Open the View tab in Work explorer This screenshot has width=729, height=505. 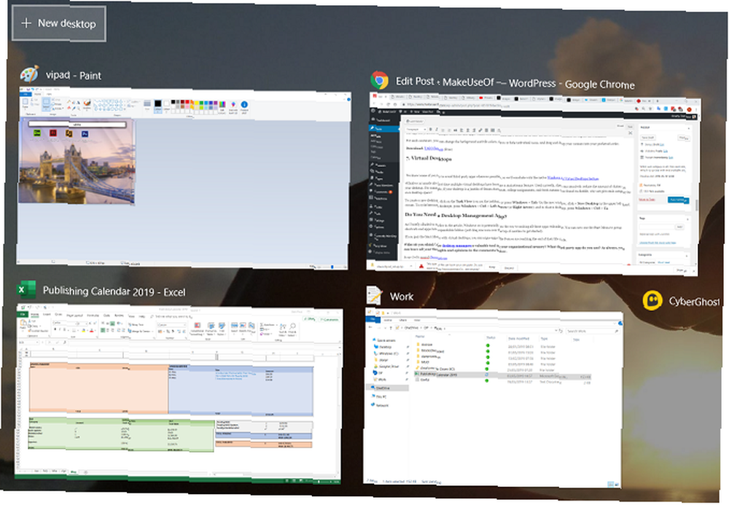pos(417,320)
